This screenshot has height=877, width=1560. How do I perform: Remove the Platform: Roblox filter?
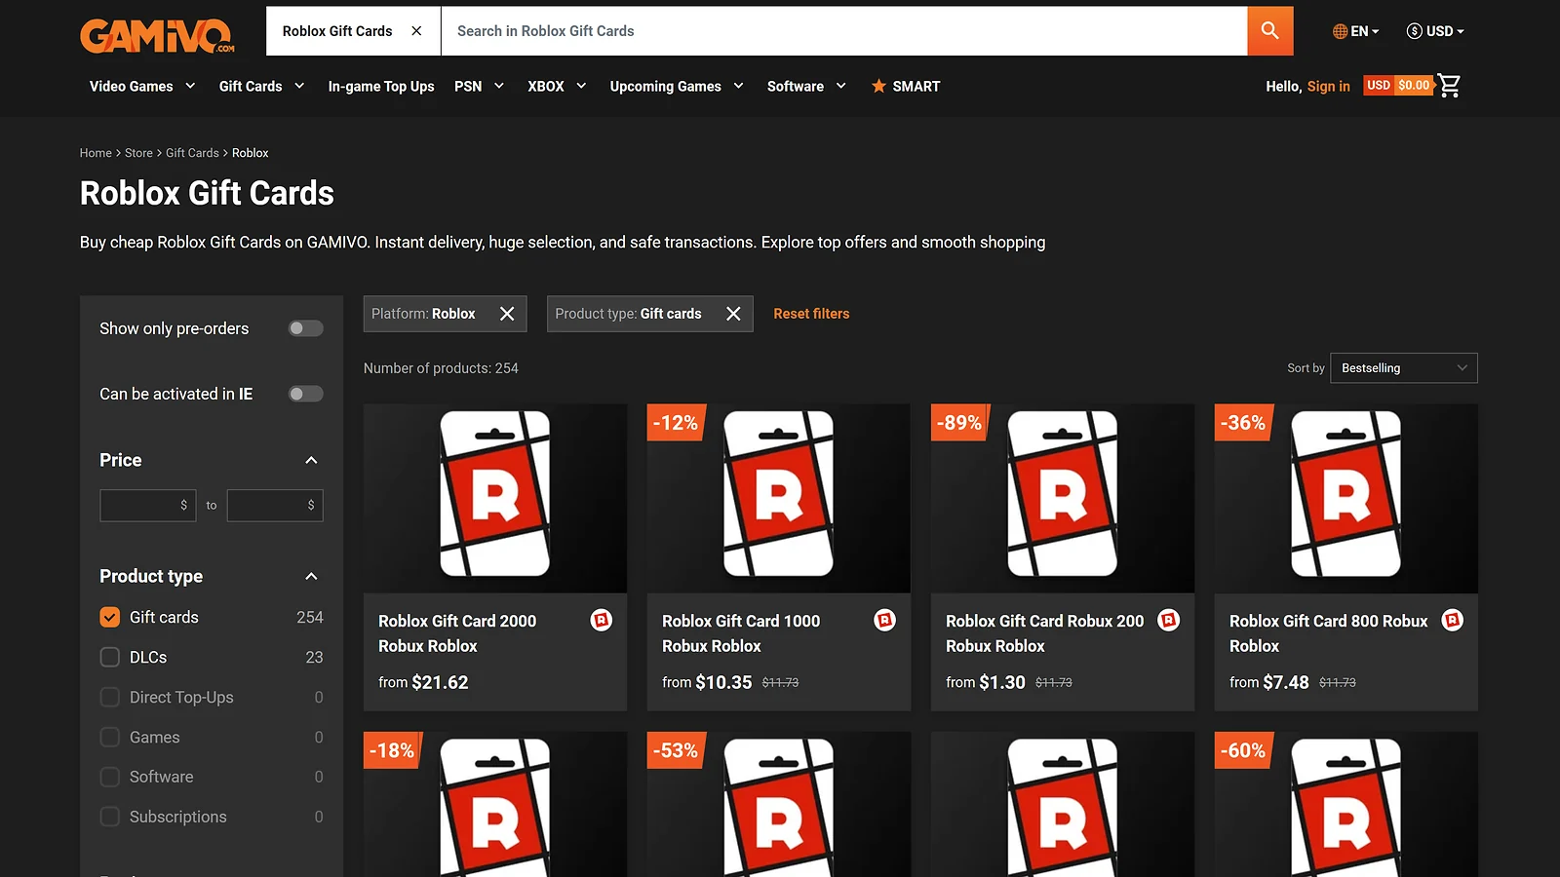click(x=507, y=314)
